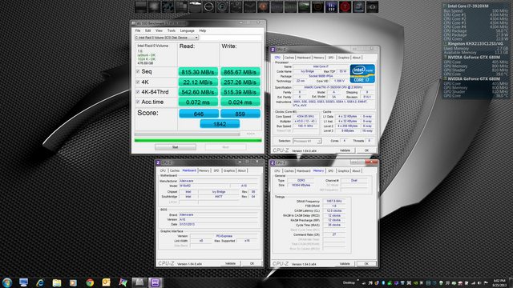Click the Seq read result 815.30 MB/s
The image size is (513, 288).
click(x=198, y=72)
